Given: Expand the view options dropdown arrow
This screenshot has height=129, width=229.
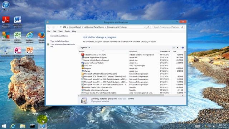Looking at the screenshot, I should (177, 48).
